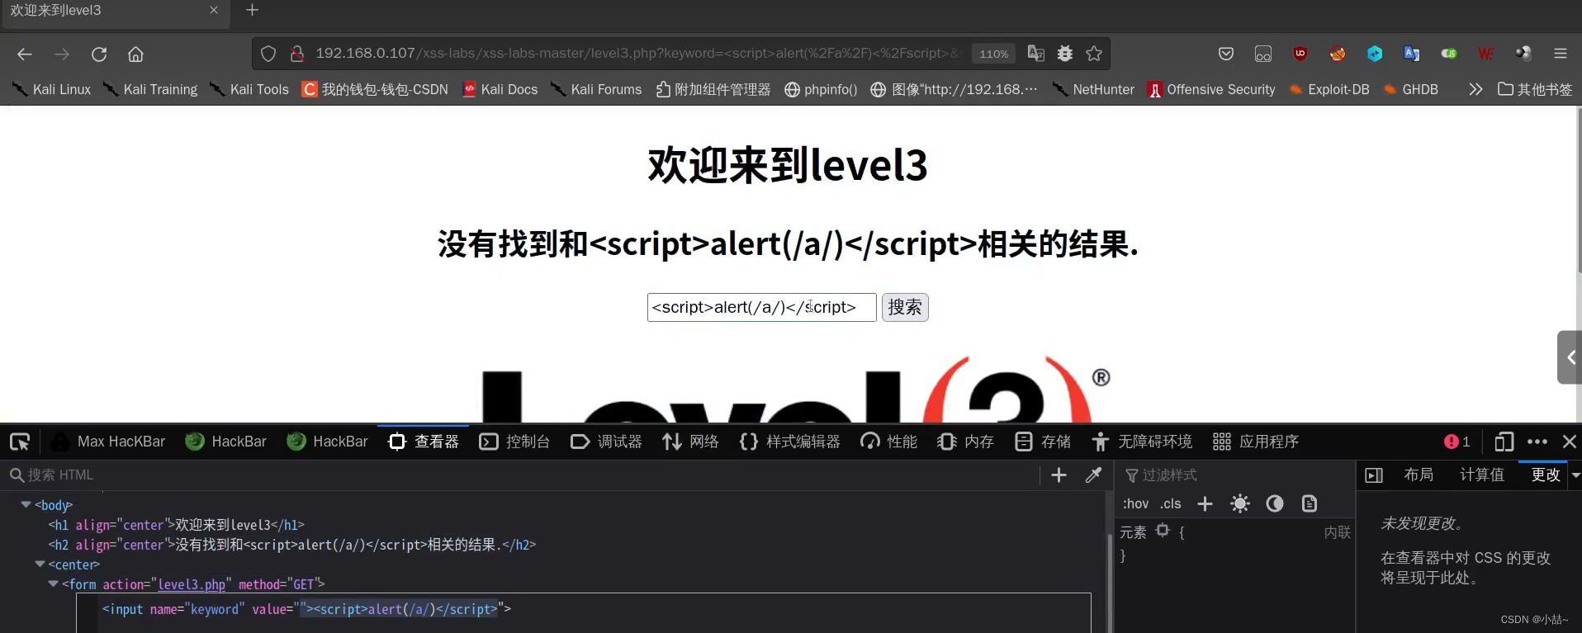Open the Exploit-DB bookmark
The width and height of the screenshot is (1582, 633).
1329,89
